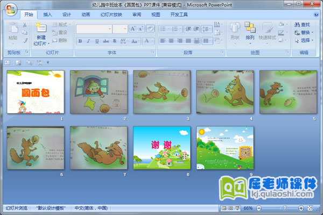
Task: Click the Shape Fill paint bucket icon
Action: [282, 25]
